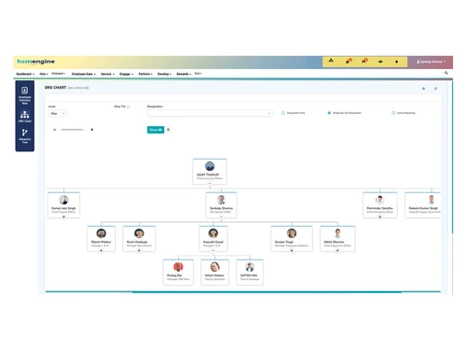Click Sankalp Sharma's profile photo
This screenshot has height=350, width=466.
click(221, 200)
